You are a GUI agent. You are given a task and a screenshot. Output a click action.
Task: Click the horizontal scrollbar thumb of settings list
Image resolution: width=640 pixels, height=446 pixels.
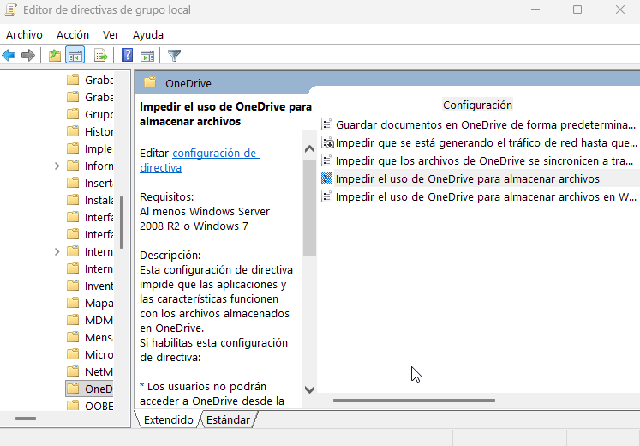[414, 401]
